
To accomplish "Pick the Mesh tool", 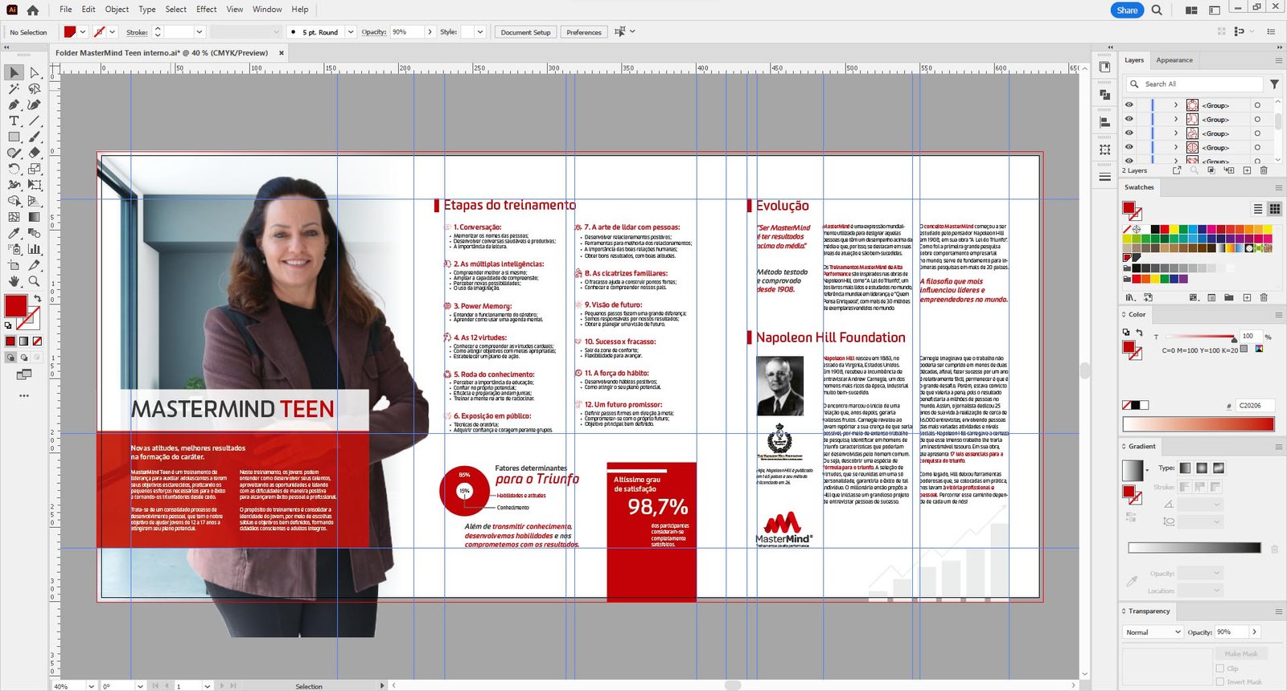I will (14, 217).
